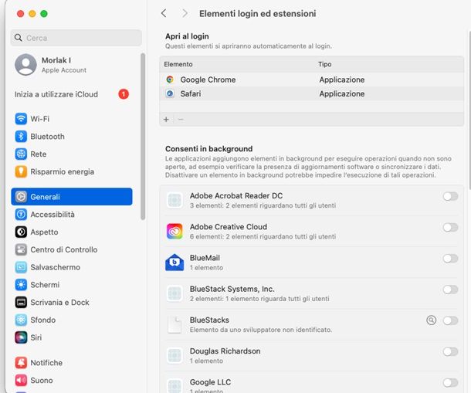Add a login item with plus button
Screen dimensions: 471x393
[x=166, y=119]
